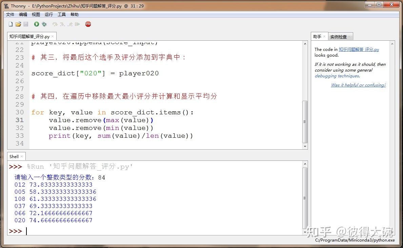Click the greyed Step into icon
Screen dimensions: 403x248
62,24
